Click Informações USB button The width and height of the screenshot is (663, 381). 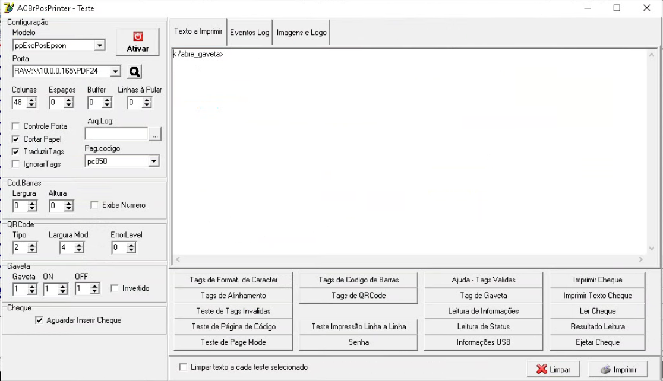click(x=484, y=342)
